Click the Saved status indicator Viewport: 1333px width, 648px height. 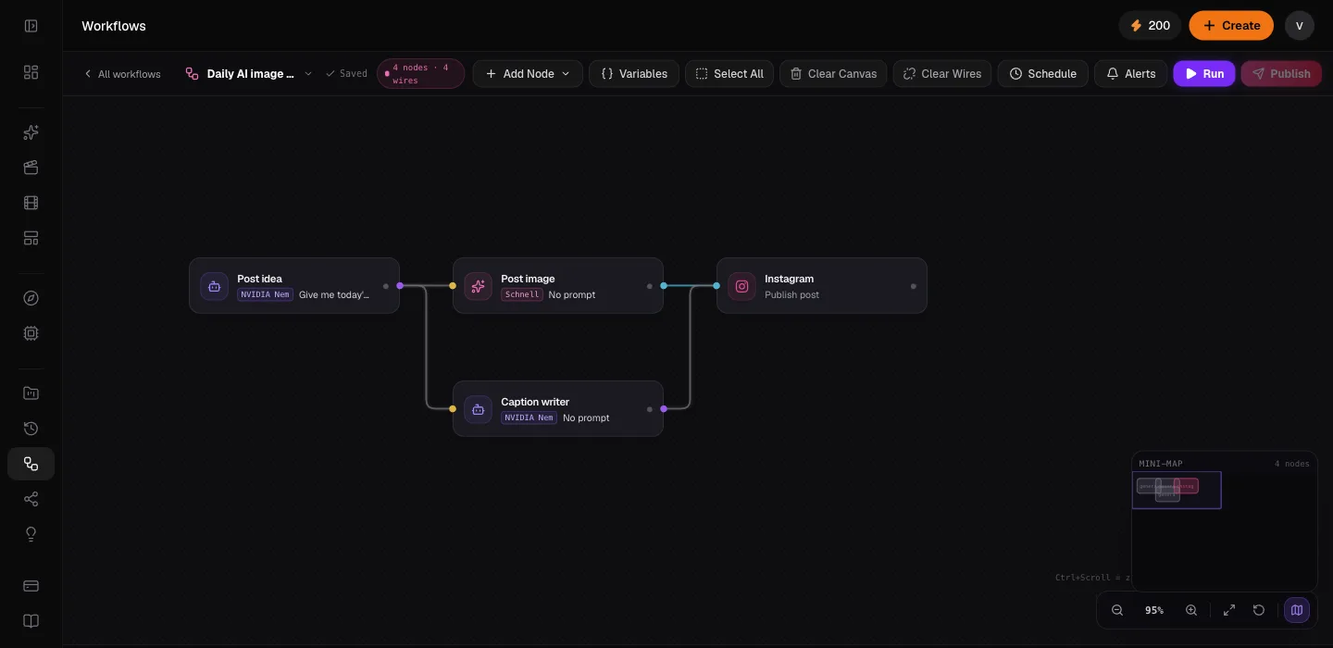346,74
